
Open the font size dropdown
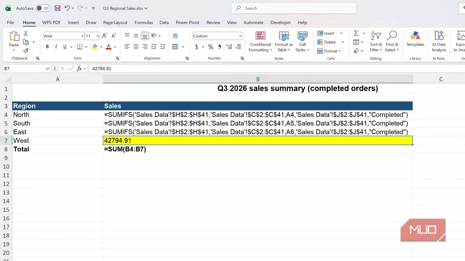click(98, 36)
